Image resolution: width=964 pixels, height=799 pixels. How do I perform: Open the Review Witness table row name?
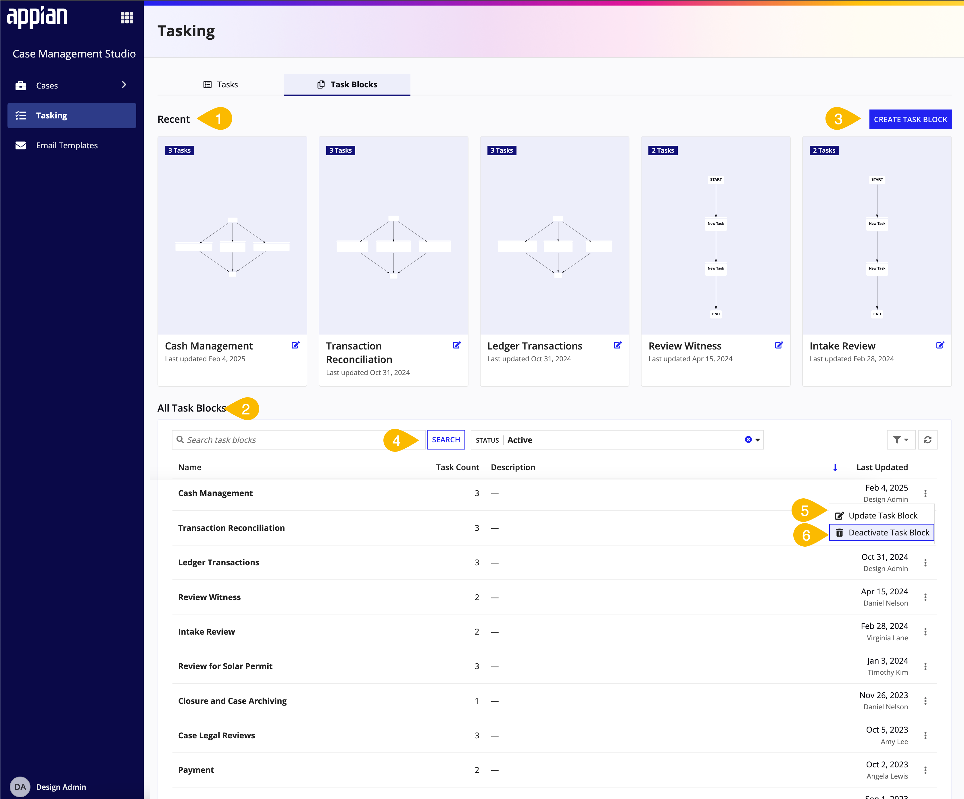pos(209,597)
